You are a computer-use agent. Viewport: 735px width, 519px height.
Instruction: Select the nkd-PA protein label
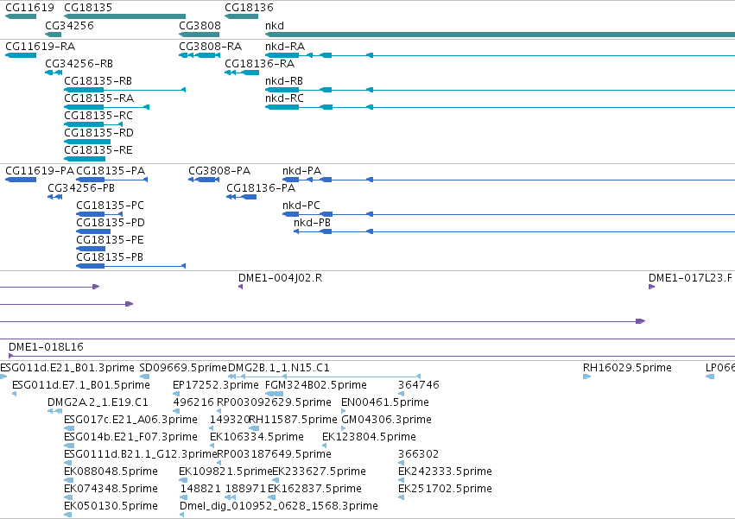[x=302, y=171]
